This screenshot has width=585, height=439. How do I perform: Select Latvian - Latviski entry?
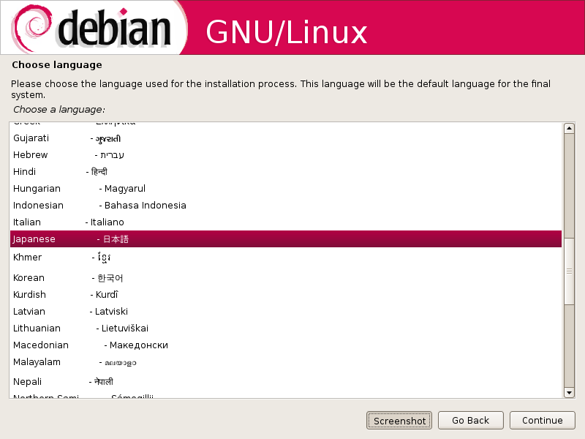[286, 312]
